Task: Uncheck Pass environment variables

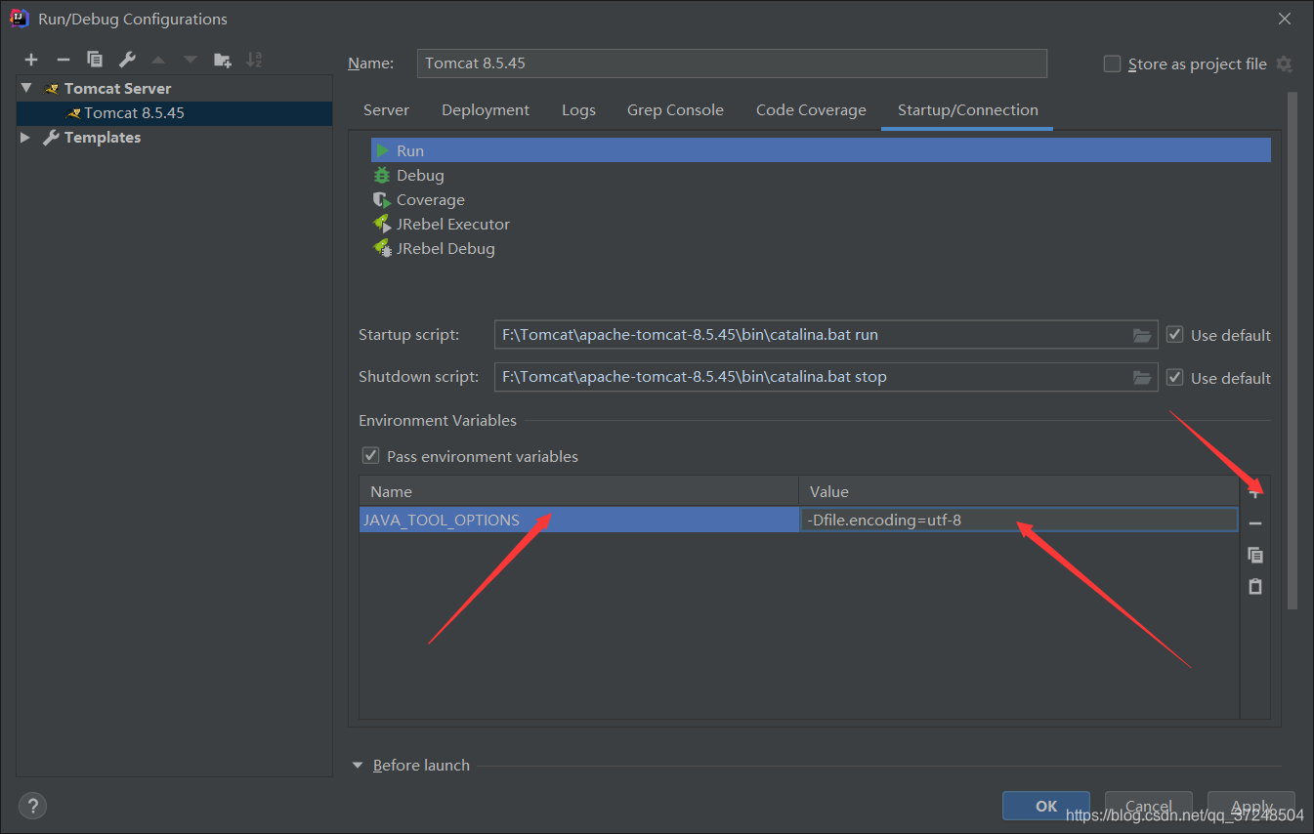Action: (370, 456)
